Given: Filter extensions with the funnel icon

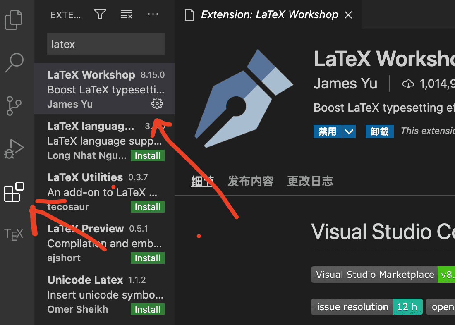Looking at the screenshot, I should pyautogui.click(x=100, y=14).
